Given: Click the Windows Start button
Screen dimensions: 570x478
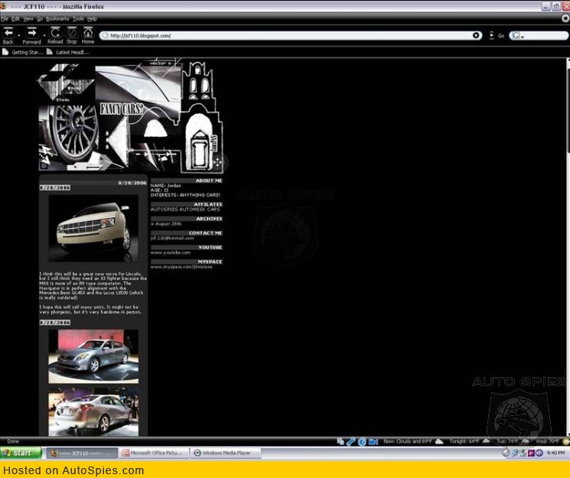Looking at the screenshot, I should 21,453.
